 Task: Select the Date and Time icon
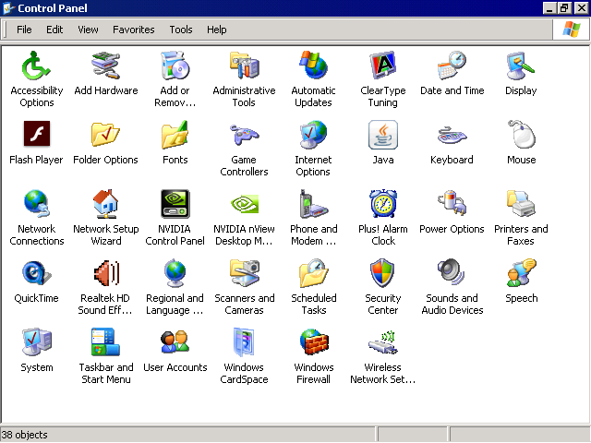pos(452,66)
